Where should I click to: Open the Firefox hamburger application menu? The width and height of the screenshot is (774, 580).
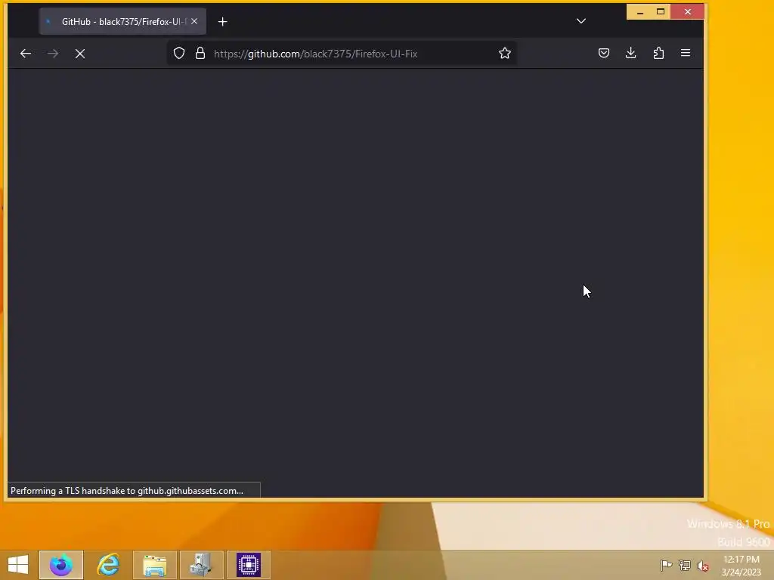(686, 53)
